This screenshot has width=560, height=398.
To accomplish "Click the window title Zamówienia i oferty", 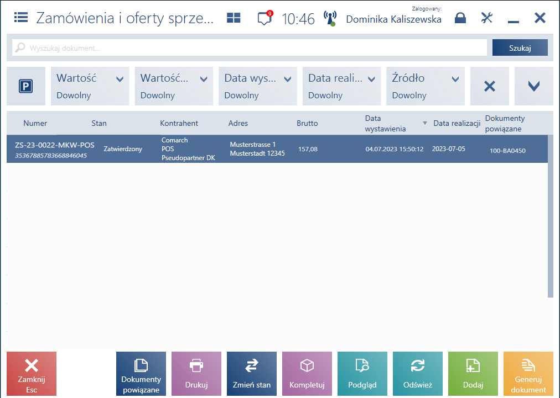I will [x=125, y=18].
